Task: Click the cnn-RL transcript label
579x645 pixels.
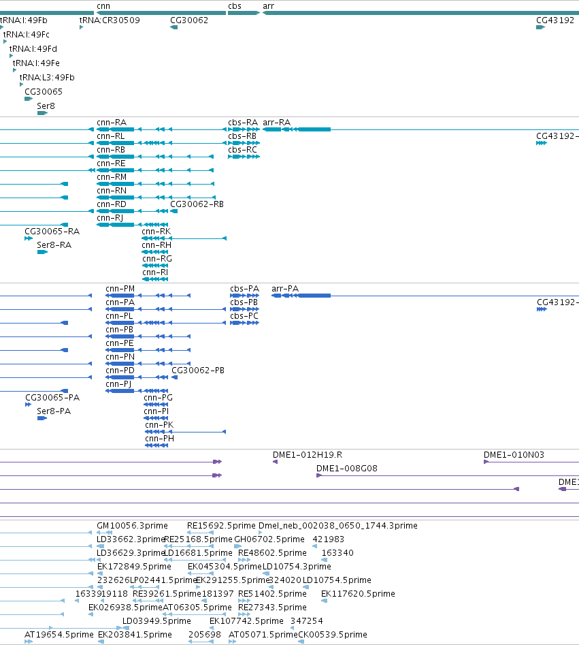Action: (110, 136)
